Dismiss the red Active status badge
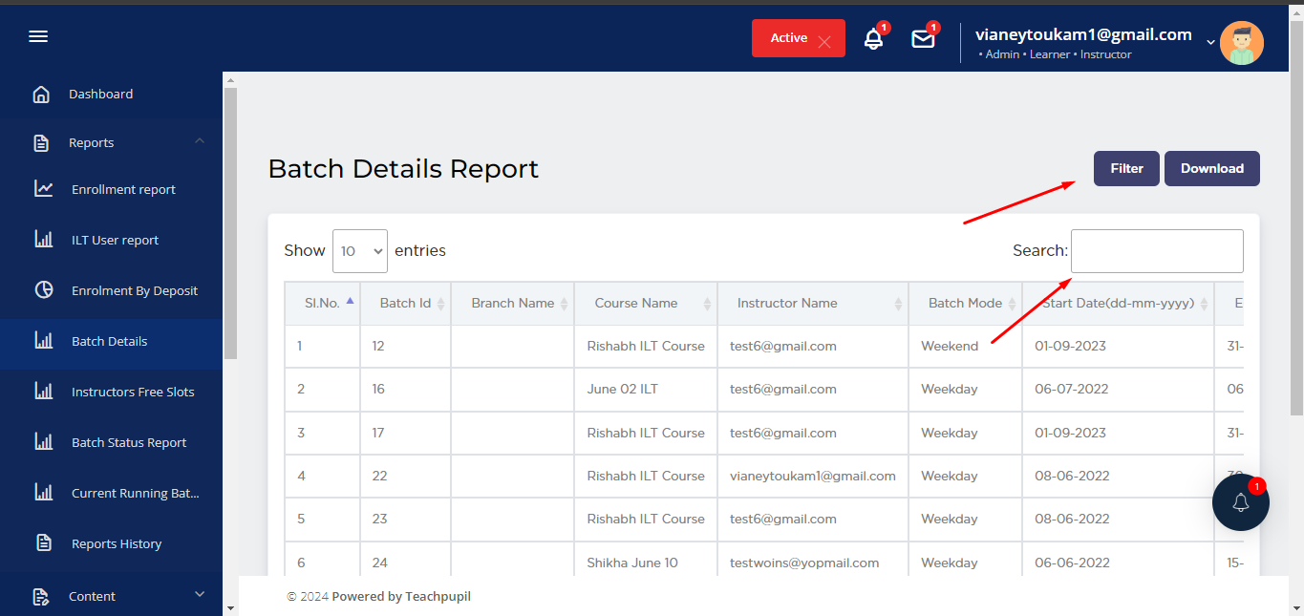The image size is (1304, 616). (824, 41)
